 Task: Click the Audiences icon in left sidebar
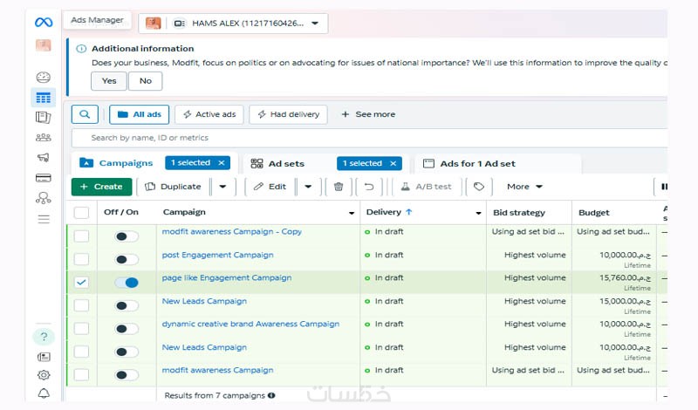pyautogui.click(x=43, y=137)
